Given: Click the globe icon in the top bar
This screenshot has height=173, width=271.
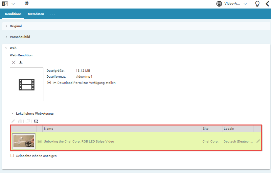Looking at the screenshot, I should pyautogui.click(x=27, y=3).
